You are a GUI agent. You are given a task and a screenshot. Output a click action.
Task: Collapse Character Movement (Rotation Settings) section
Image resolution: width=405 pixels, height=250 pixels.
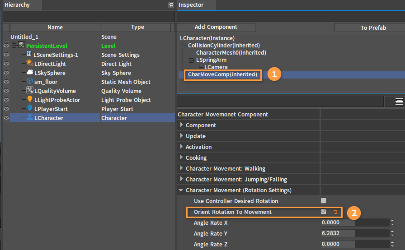tap(181, 190)
